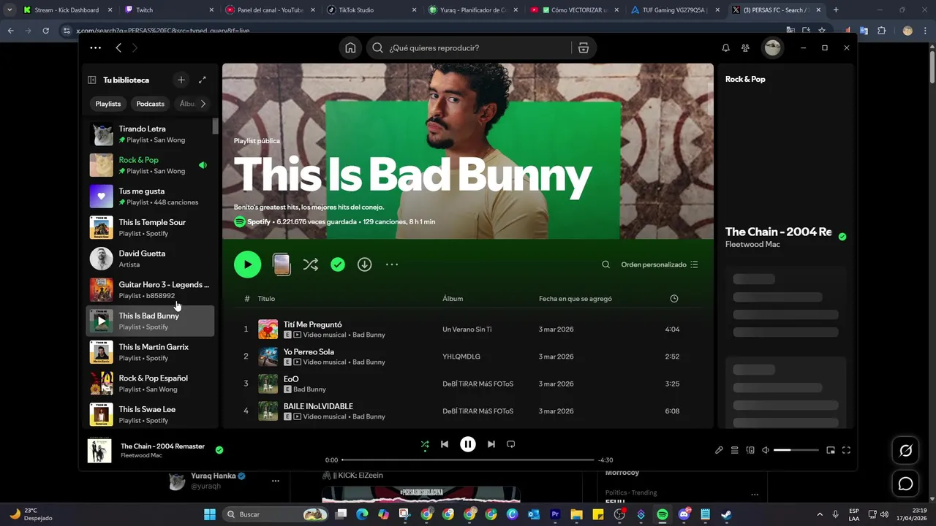The image size is (936, 526).
Task: Select track Yo Perreo Sola
Action: click(468, 357)
